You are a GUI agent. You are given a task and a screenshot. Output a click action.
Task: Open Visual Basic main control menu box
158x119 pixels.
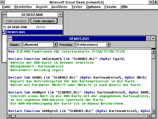point(2,2)
